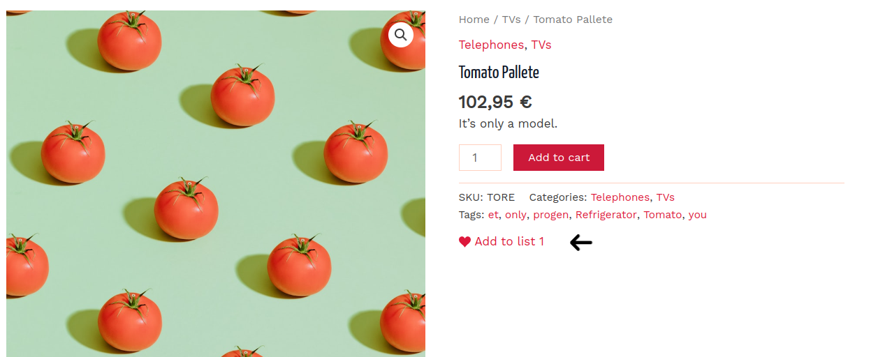Screen dimensions: 878x357
Task: Click the Add to cart button
Action: 559,158
